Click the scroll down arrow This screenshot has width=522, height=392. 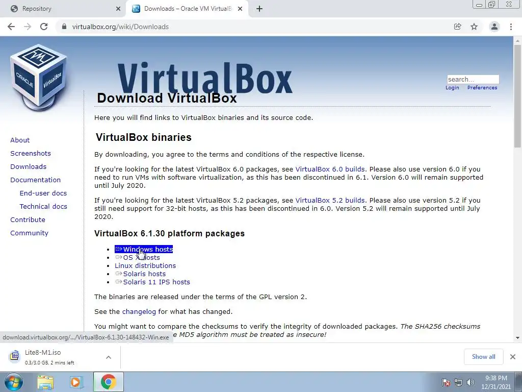pos(517,338)
